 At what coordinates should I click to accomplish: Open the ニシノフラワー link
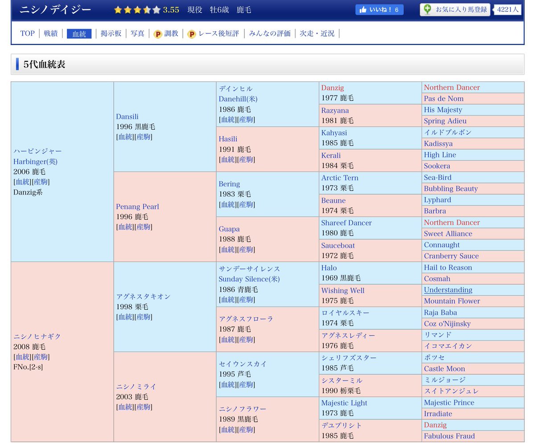(x=243, y=409)
